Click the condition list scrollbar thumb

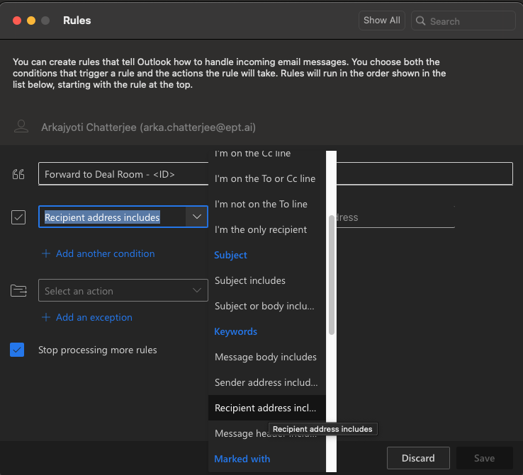pos(331,275)
